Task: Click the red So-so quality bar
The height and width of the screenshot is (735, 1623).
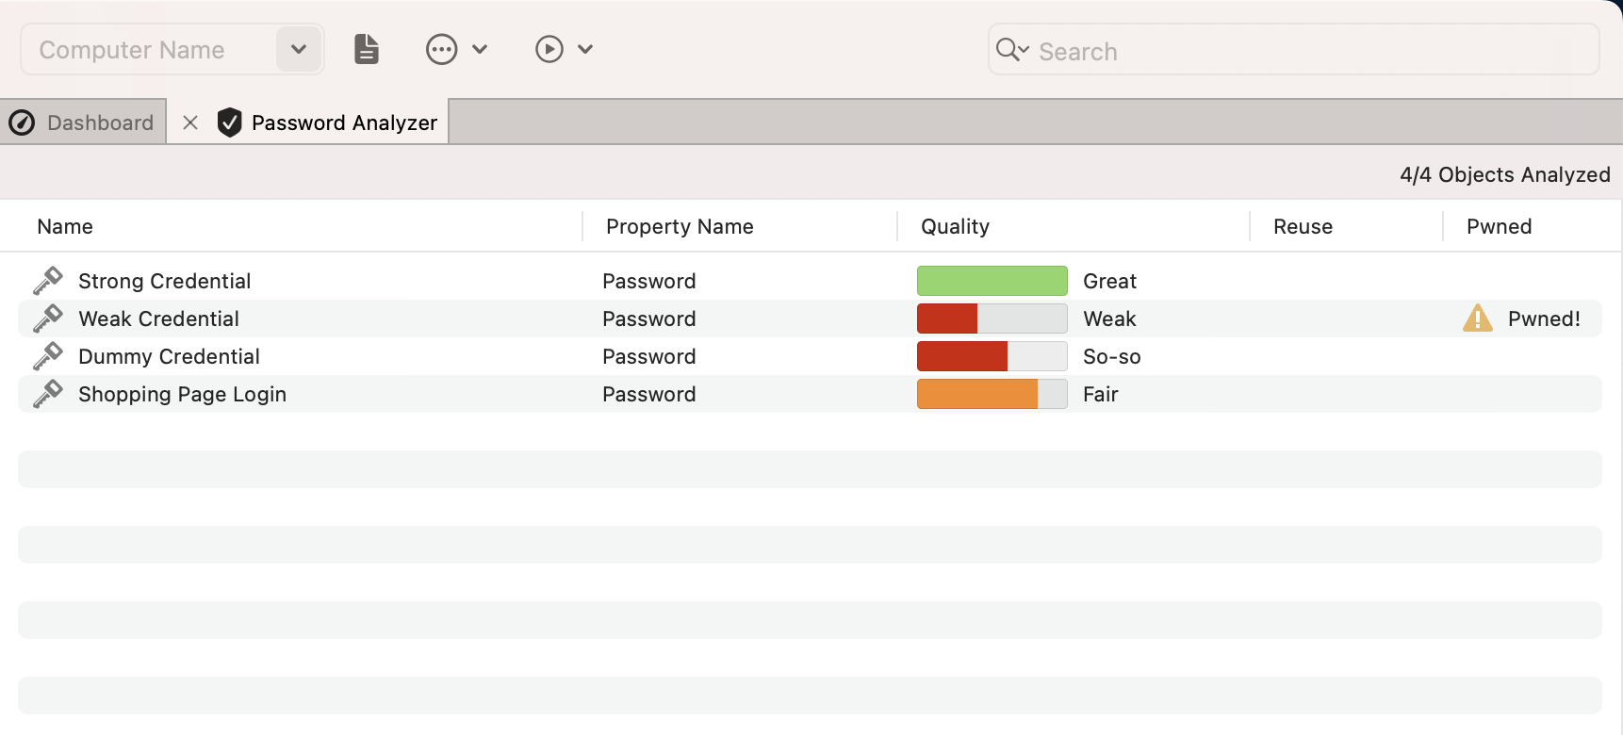Action: point(992,356)
